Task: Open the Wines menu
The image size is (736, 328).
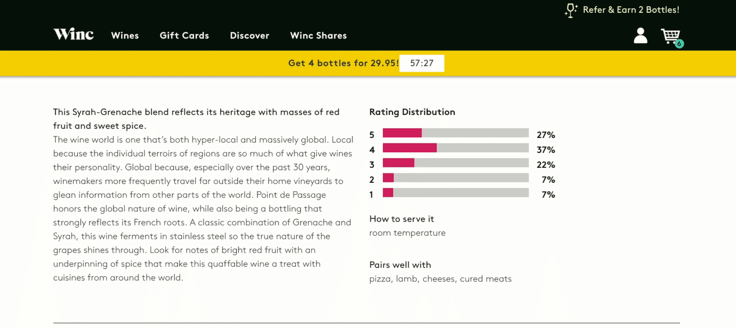Action: point(125,36)
